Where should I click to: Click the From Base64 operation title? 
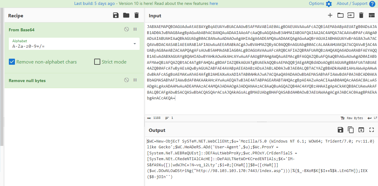pos(22,30)
